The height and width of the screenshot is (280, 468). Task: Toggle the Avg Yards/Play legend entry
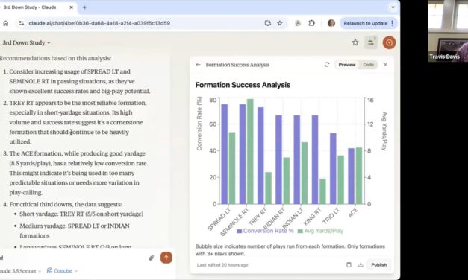coord(320,231)
